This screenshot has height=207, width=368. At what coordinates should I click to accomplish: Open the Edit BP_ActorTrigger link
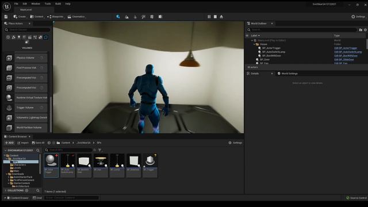(346, 48)
